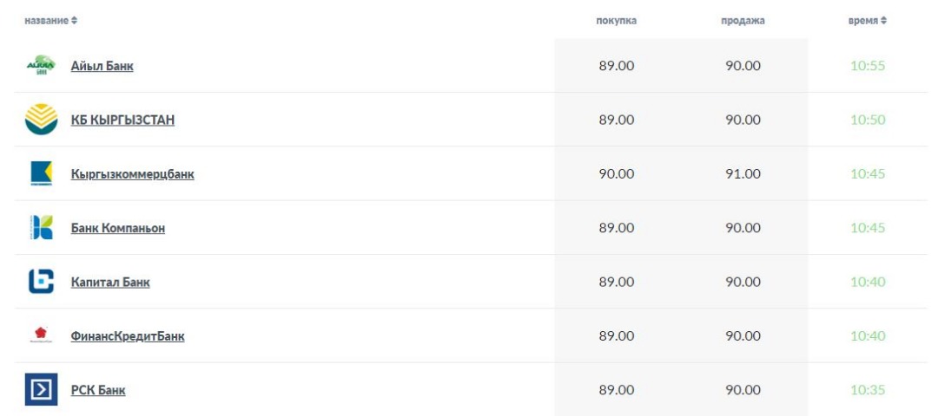The width and height of the screenshot is (938, 416).
Task: Click the РСК Банк logo icon
Action: point(42,389)
